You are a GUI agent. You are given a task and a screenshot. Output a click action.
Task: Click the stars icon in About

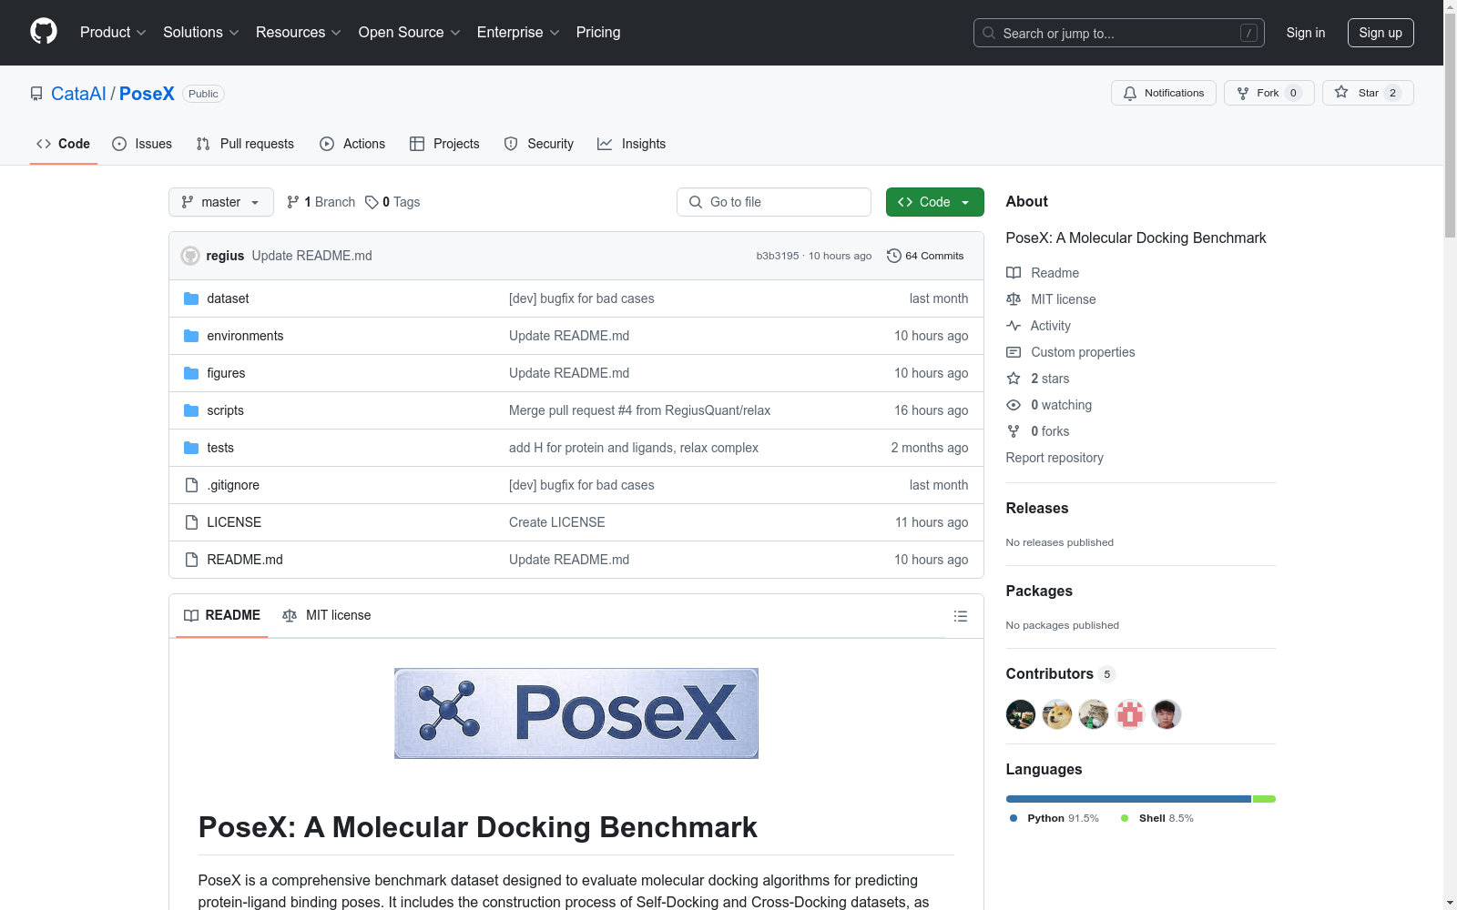(x=1014, y=379)
